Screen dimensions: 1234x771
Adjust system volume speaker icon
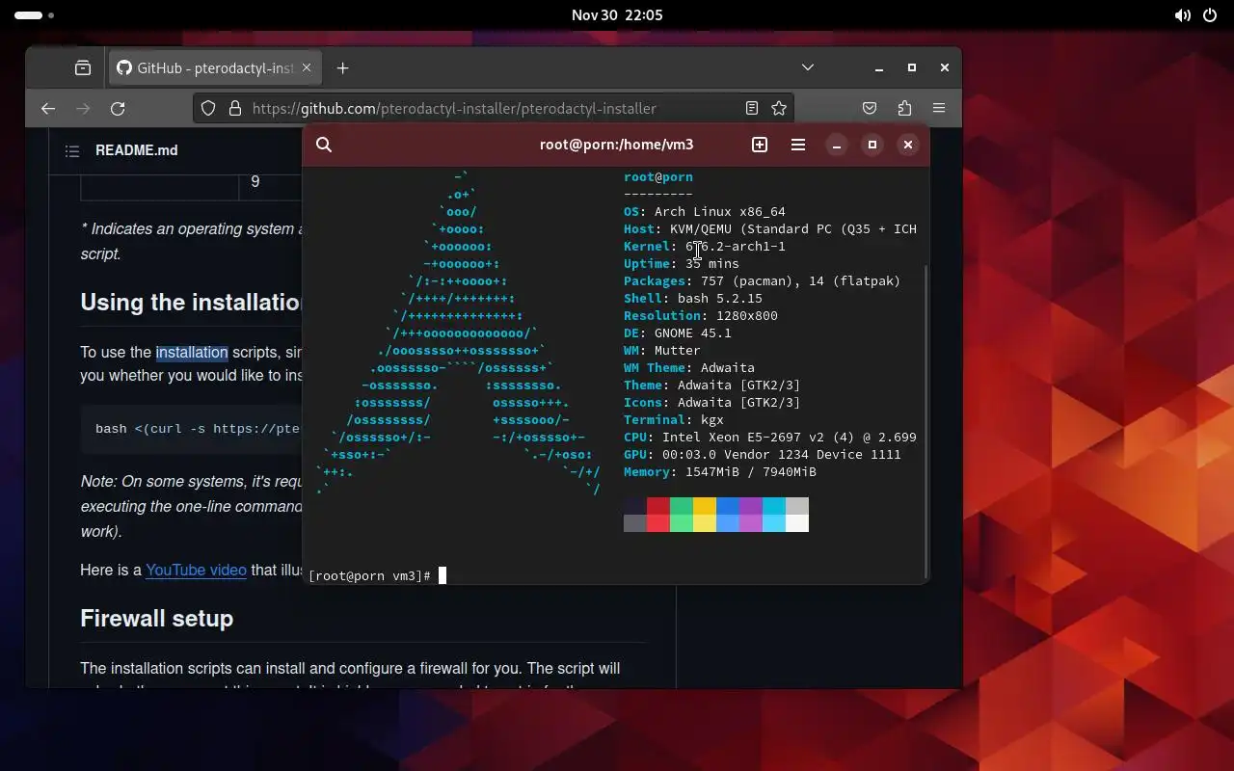pos(1182,15)
